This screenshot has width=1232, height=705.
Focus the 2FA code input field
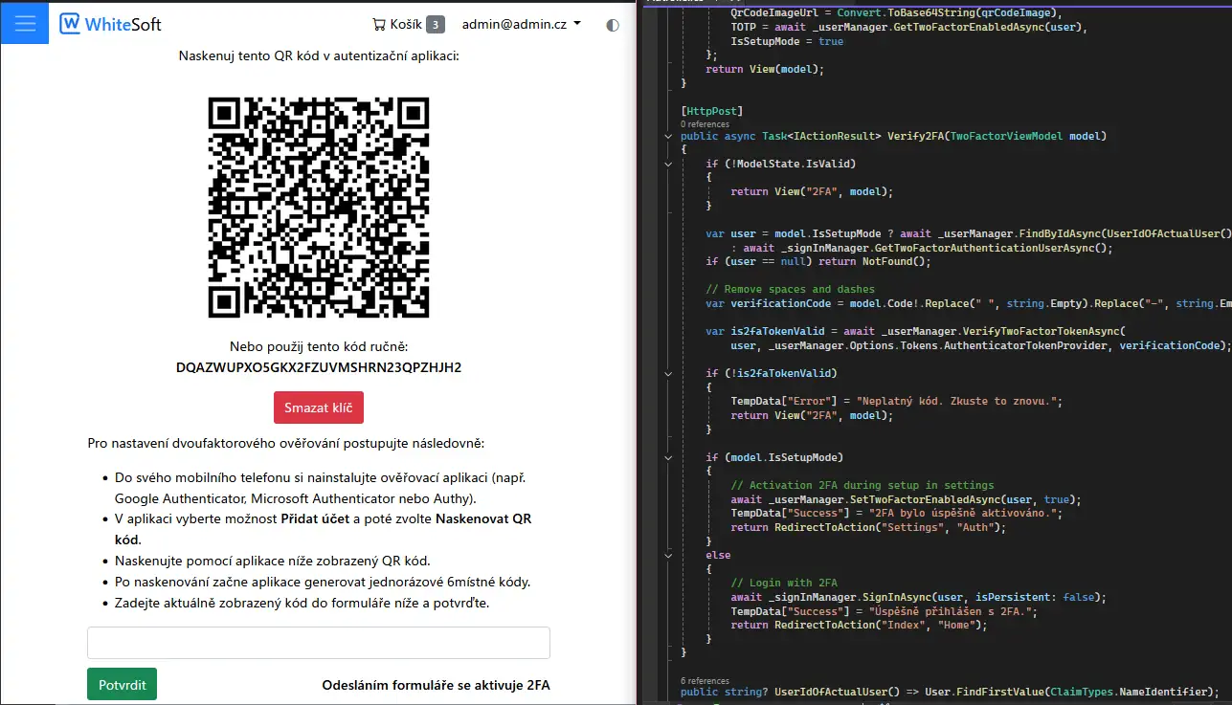coord(319,643)
